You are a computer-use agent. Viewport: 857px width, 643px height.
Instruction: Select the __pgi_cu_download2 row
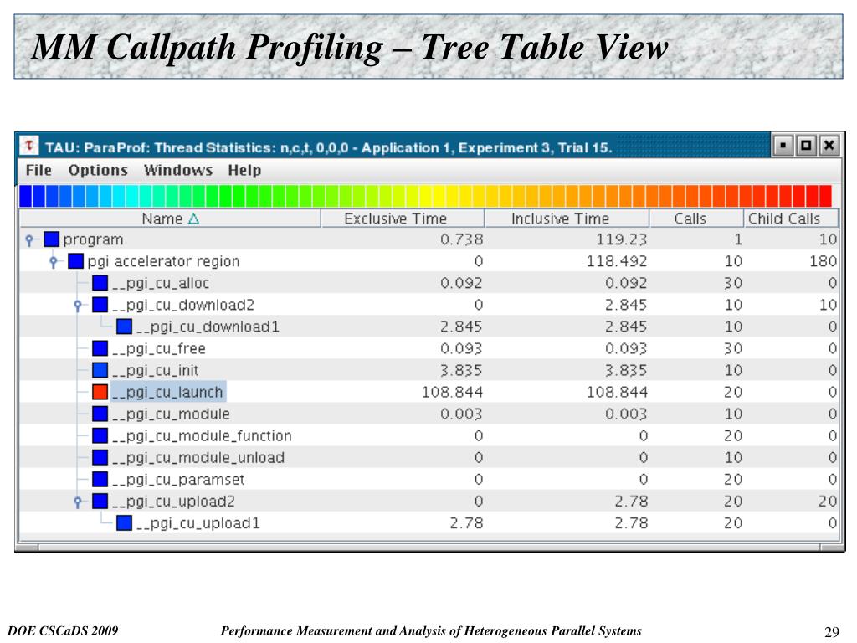[428, 305]
